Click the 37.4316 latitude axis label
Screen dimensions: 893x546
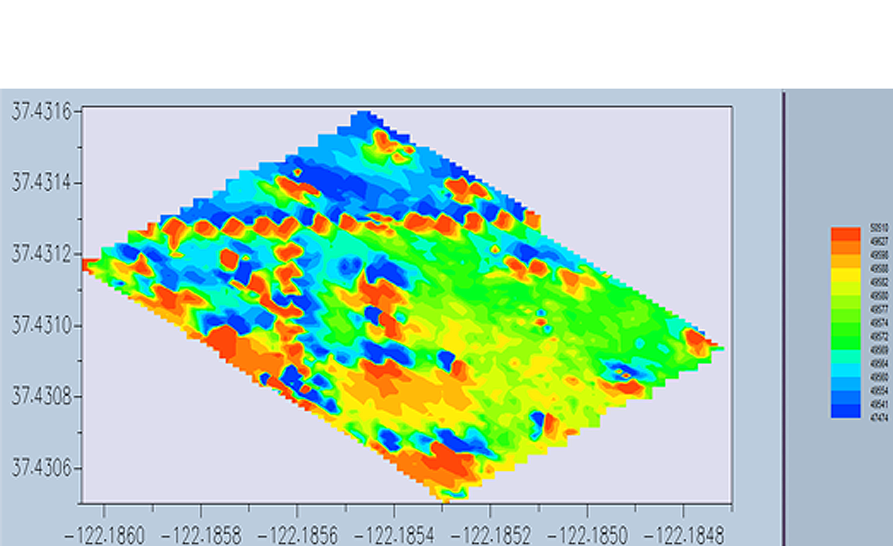click(x=40, y=112)
